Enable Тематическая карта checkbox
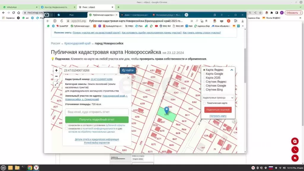This screenshot has height=171, width=304. tap(204, 103)
